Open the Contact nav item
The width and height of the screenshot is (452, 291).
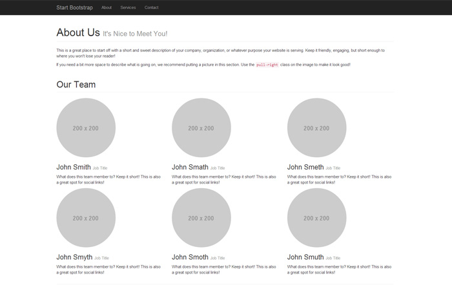[x=151, y=8]
